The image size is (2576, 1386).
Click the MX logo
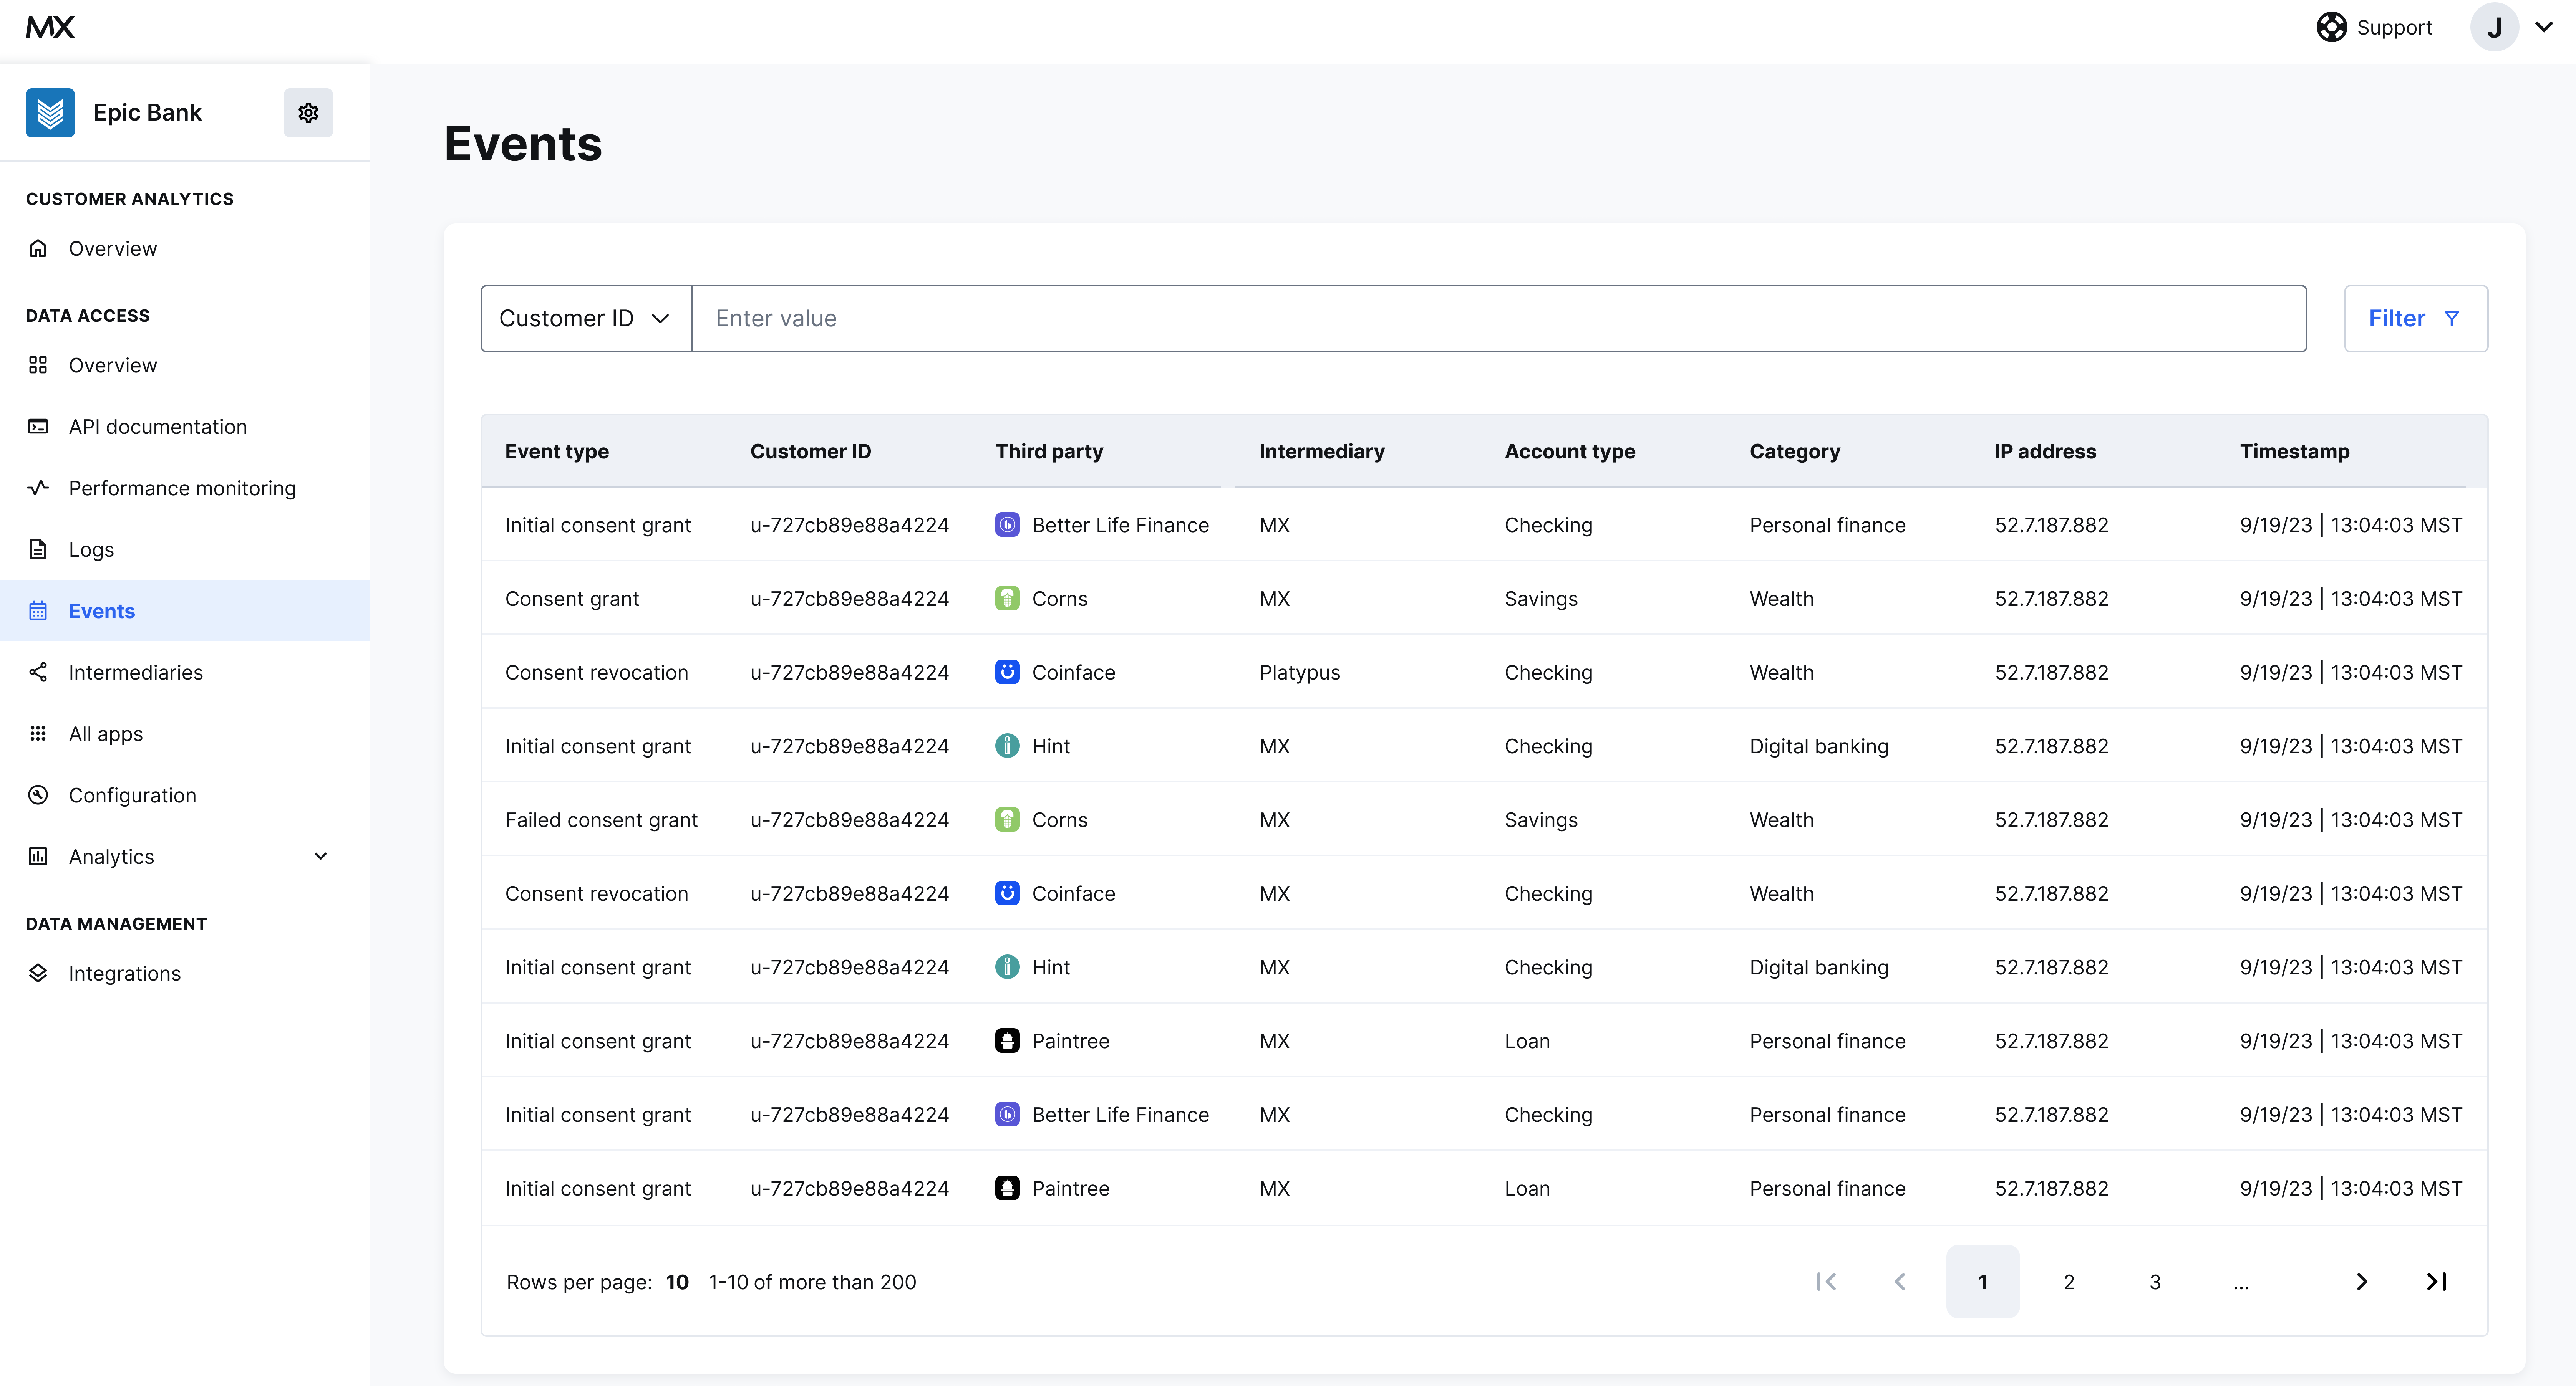point(50,27)
